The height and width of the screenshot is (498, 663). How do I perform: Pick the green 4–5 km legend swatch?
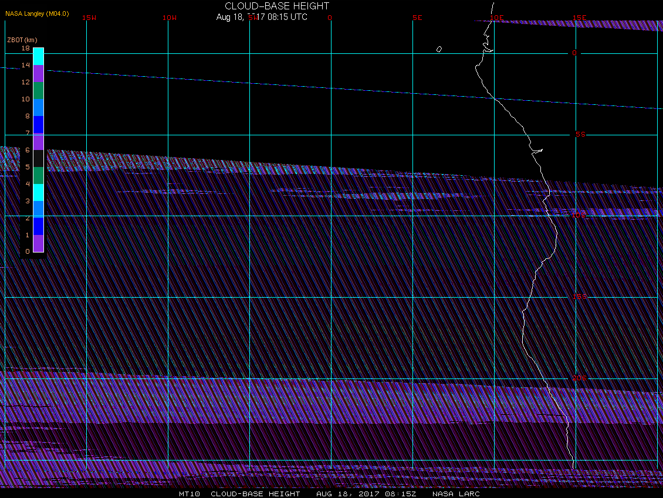(x=39, y=175)
